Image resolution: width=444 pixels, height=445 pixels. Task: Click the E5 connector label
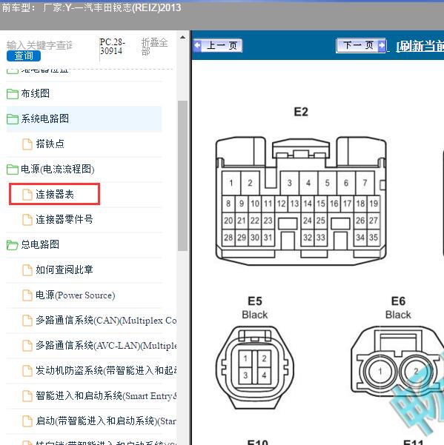[255, 301]
